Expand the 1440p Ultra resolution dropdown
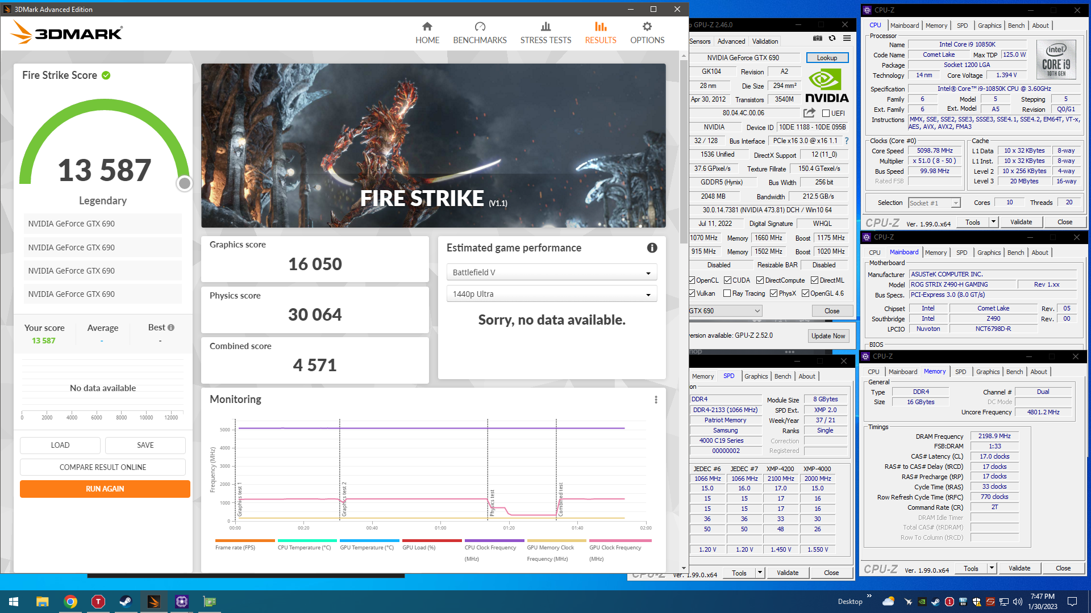Screen dimensions: 1091x613 552,294
